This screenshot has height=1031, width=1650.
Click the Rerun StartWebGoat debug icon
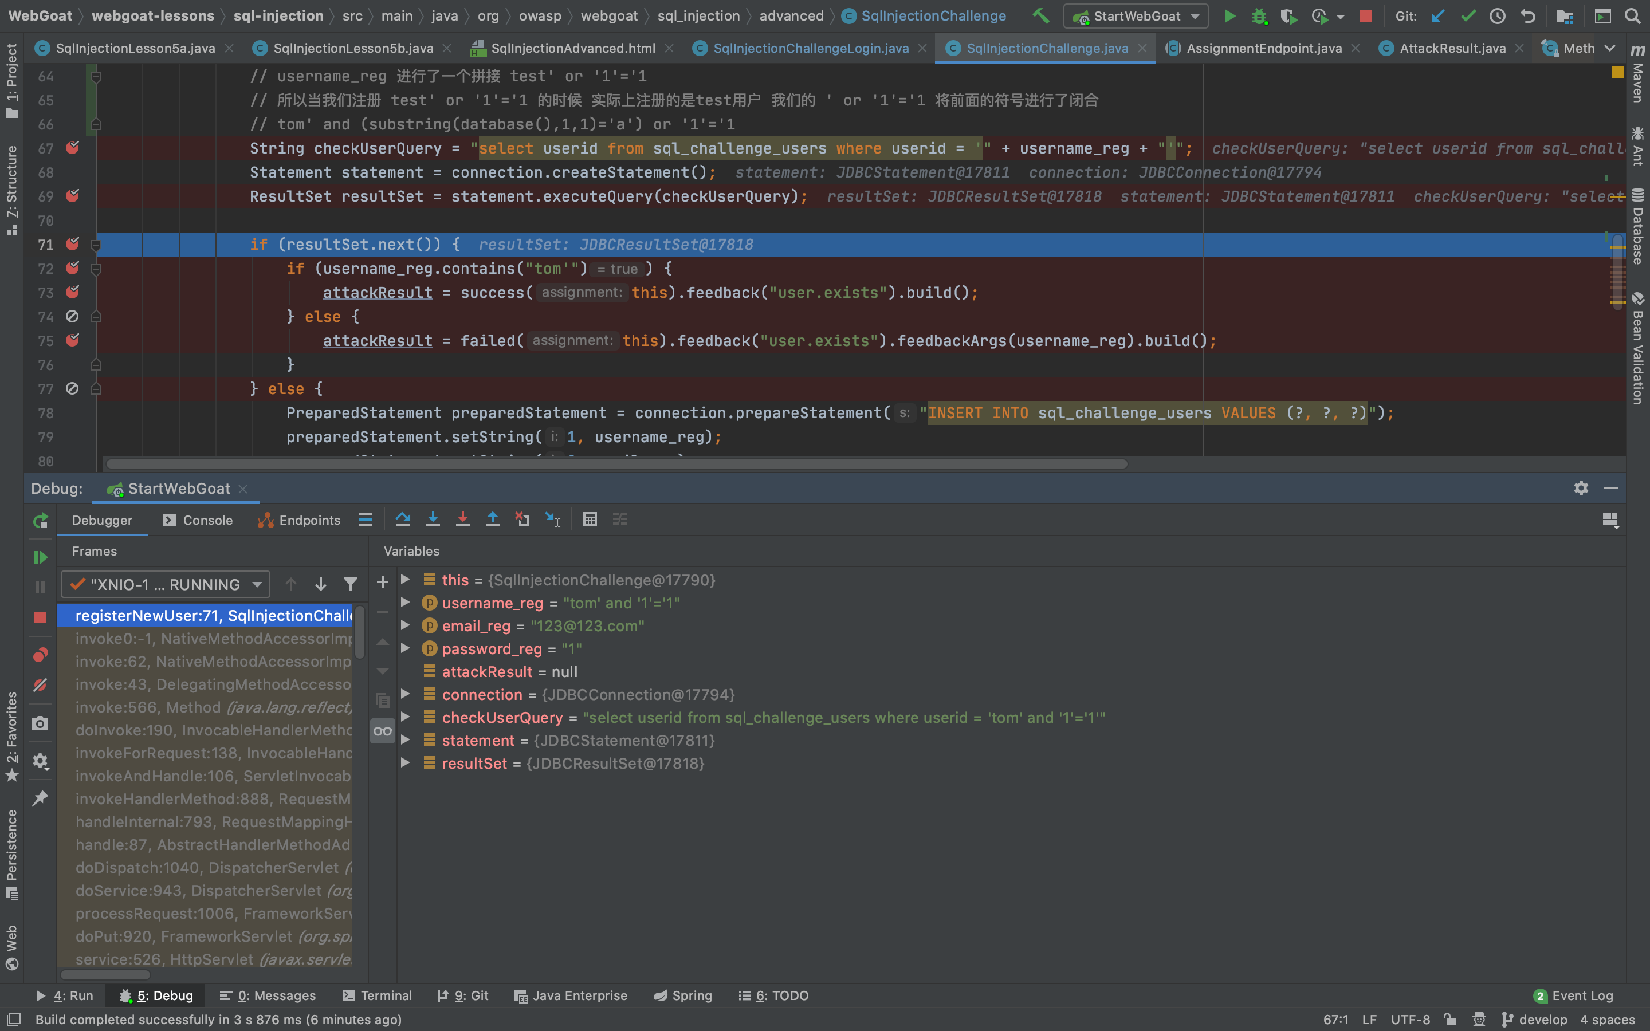point(40,521)
